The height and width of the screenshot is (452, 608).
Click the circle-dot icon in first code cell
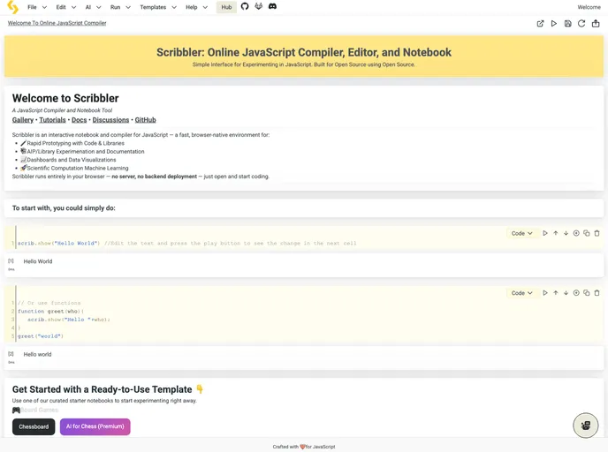coord(576,233)
